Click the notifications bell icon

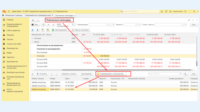(162, 11)
